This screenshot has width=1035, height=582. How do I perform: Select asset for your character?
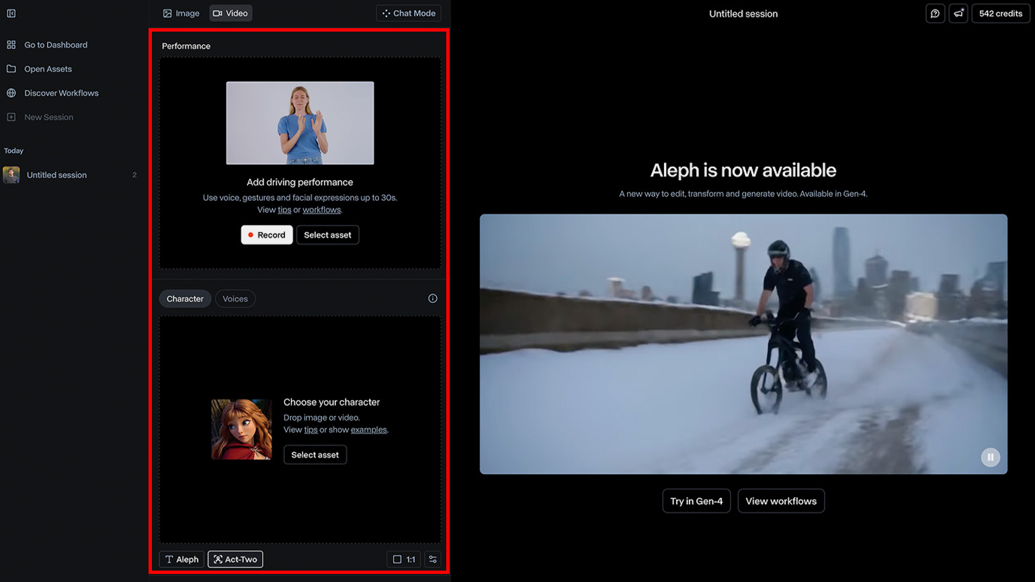[315, 455]
